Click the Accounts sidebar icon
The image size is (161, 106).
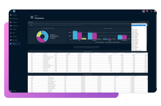click(x=11, y=15)
